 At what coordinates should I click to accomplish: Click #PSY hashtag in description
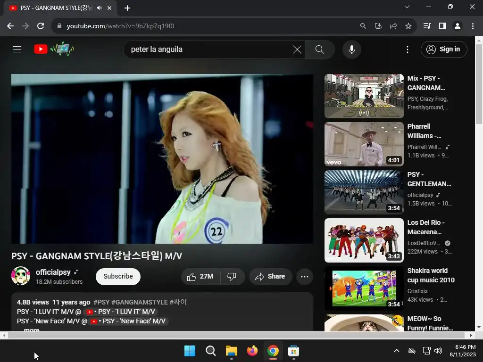pyautogui.click(x=101, y=302)
